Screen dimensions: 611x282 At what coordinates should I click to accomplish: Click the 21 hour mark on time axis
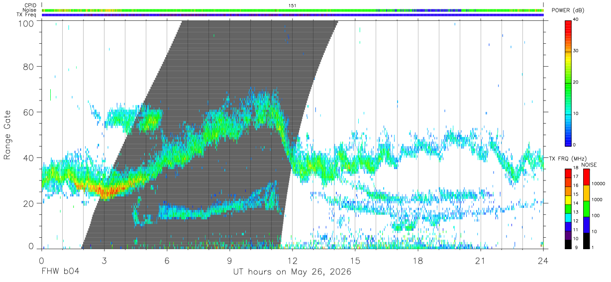pos(481,260)
